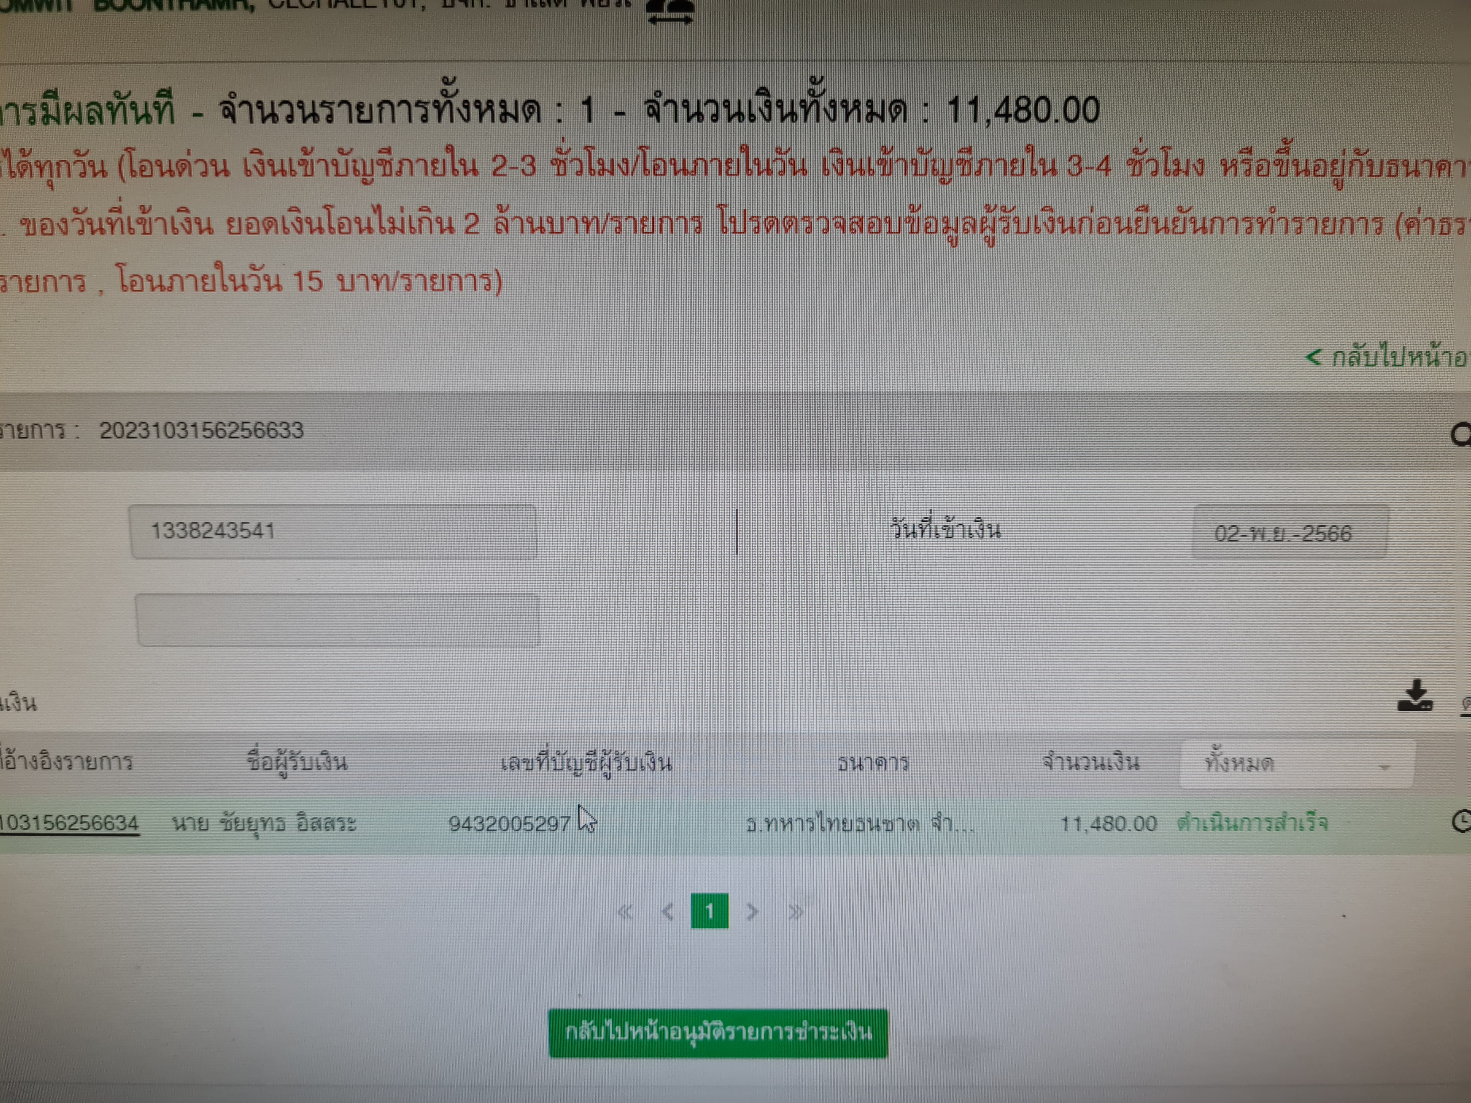This screenshot has width=1471, height=1103.
Task: Click the user switch icon at the top
Action: (670, 12)
